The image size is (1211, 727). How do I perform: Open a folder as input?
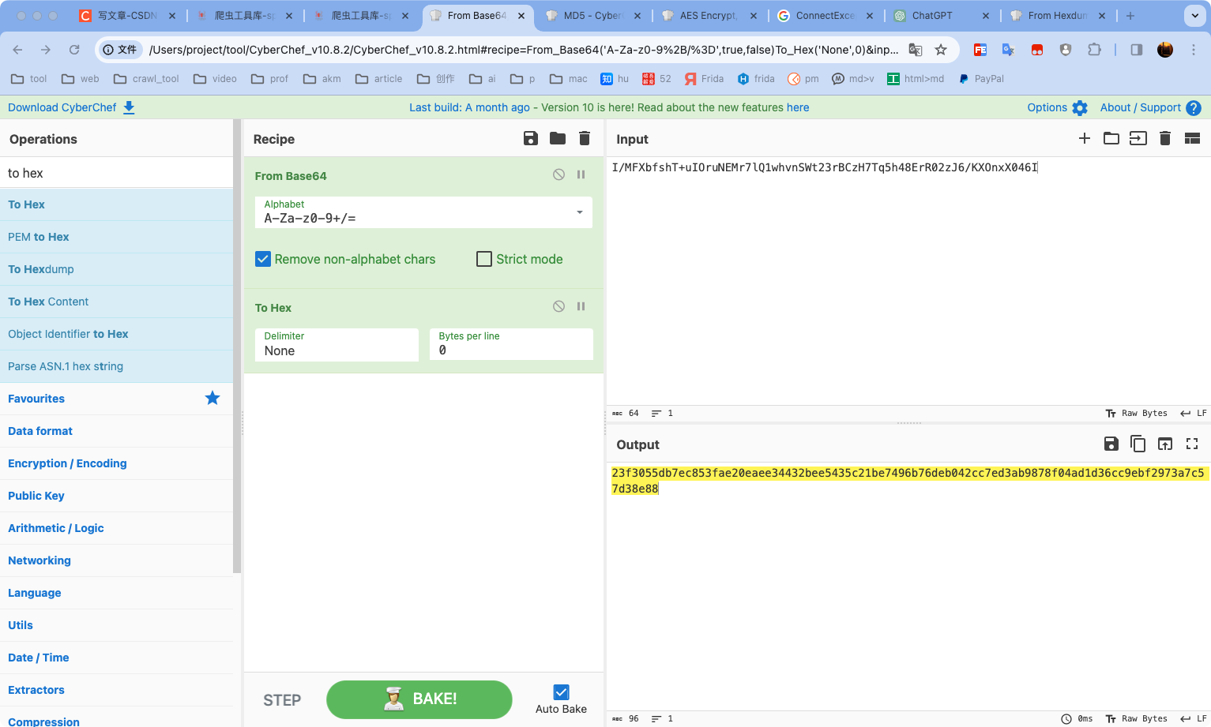1111,138
